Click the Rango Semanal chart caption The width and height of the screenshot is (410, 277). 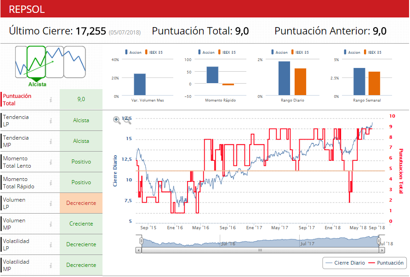(367, 100)
